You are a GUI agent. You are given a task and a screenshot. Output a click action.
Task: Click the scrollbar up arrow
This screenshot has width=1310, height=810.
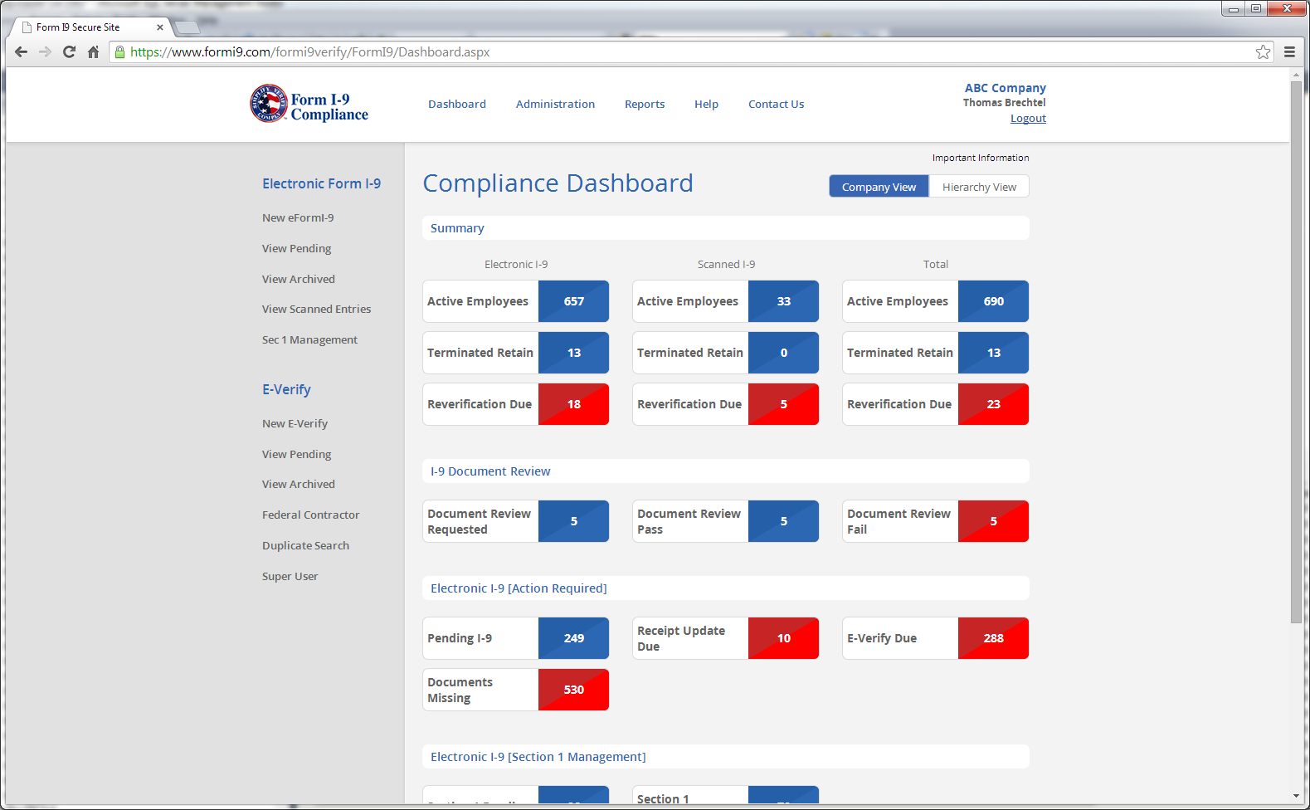1296,75
